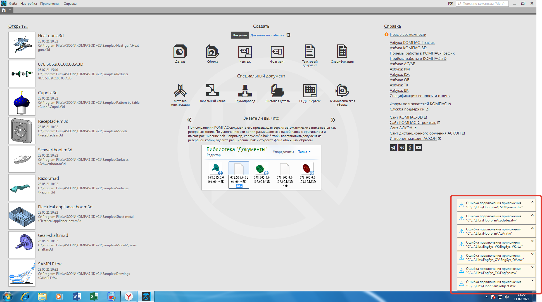Screen dimensions: 542x302
Task: Dismiss the EngSys_VK.rtw connection error
Action: tap(532, 241)
